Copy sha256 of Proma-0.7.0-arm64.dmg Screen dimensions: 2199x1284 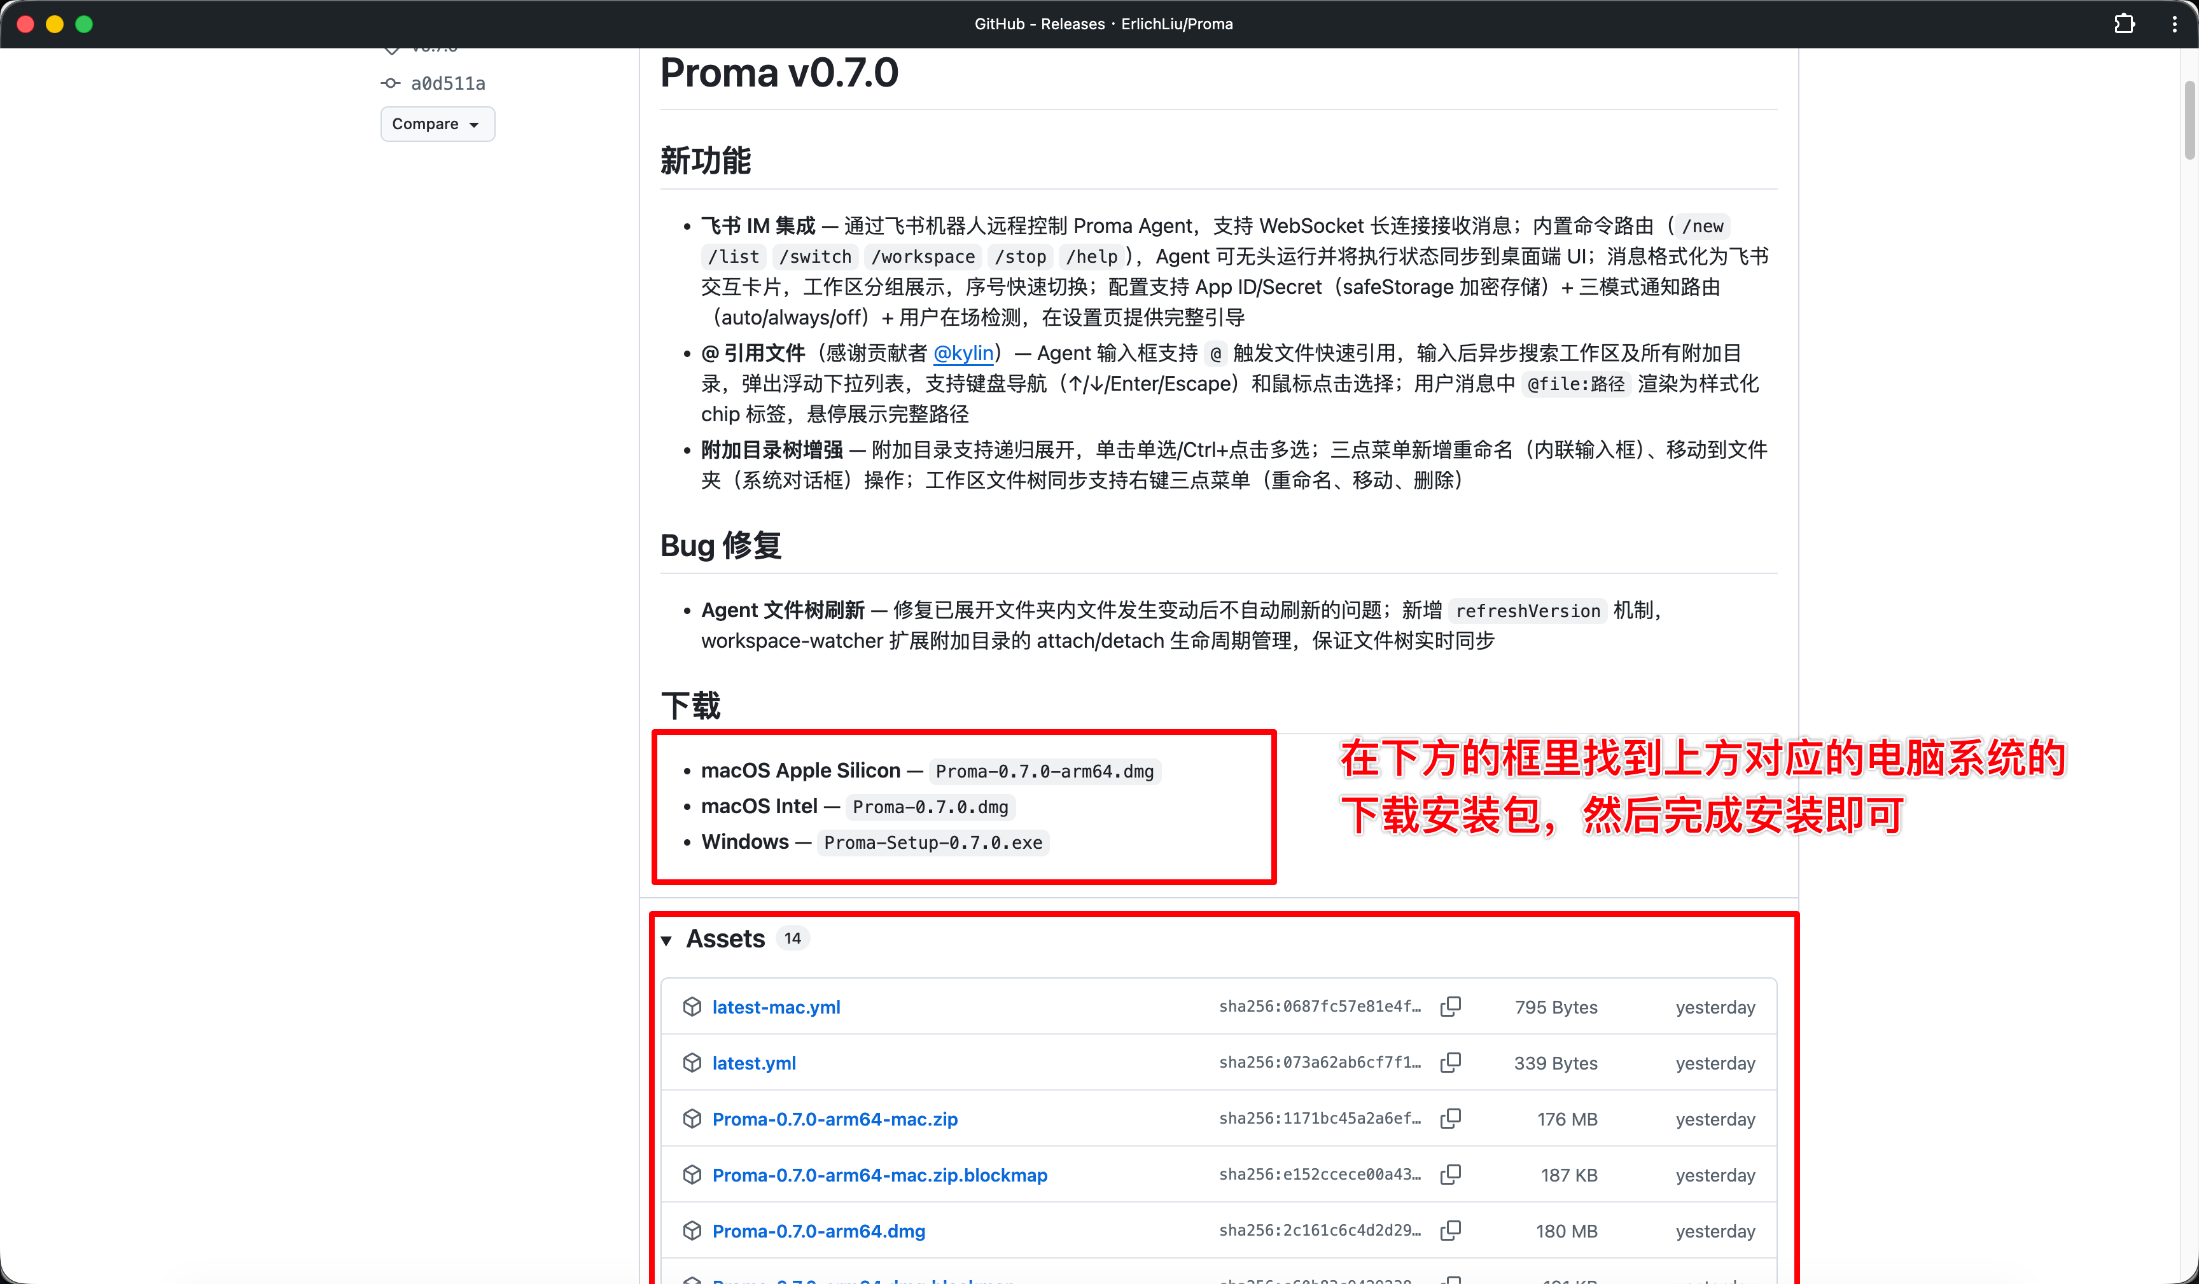tap(1450, 1230)
